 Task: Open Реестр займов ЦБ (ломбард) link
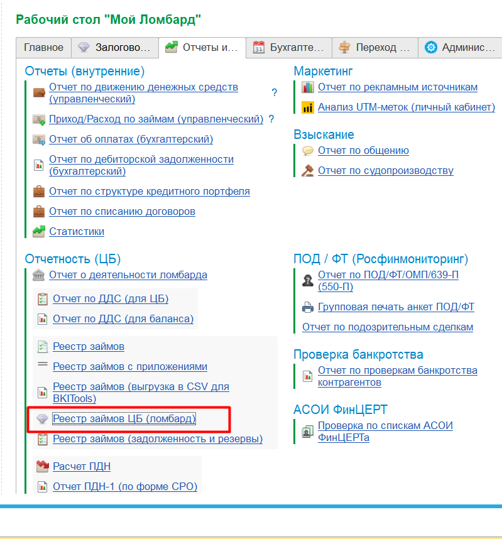coord(124,418)
